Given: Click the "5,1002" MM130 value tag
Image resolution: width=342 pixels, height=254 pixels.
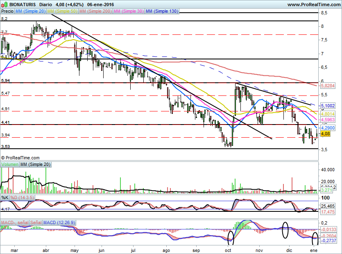Looking at the screenshot, I should click(328, 106).
